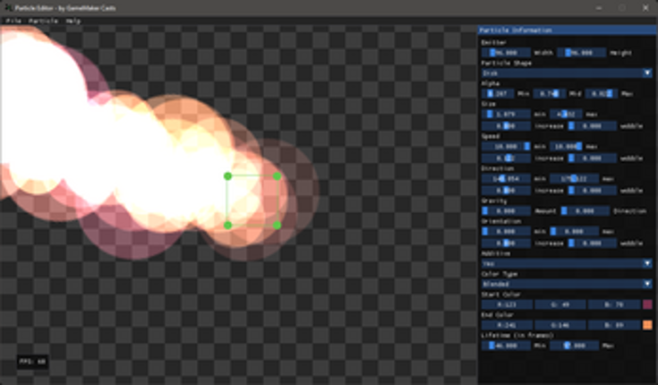Adjust the Gravity Amount slider
This screenshot has width=658, height=385.
[x=506, y=210]
